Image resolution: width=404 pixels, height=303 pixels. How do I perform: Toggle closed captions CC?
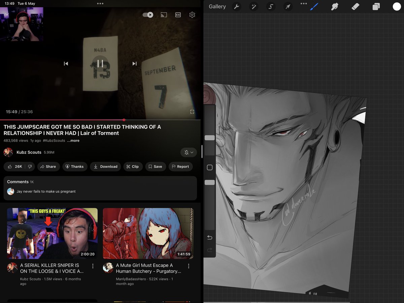178,15
